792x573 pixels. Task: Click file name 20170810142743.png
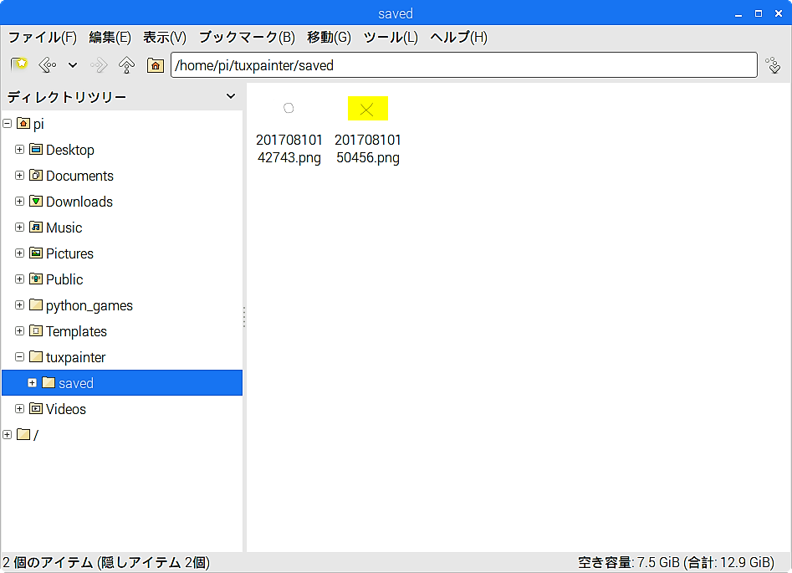pos(289,149)
